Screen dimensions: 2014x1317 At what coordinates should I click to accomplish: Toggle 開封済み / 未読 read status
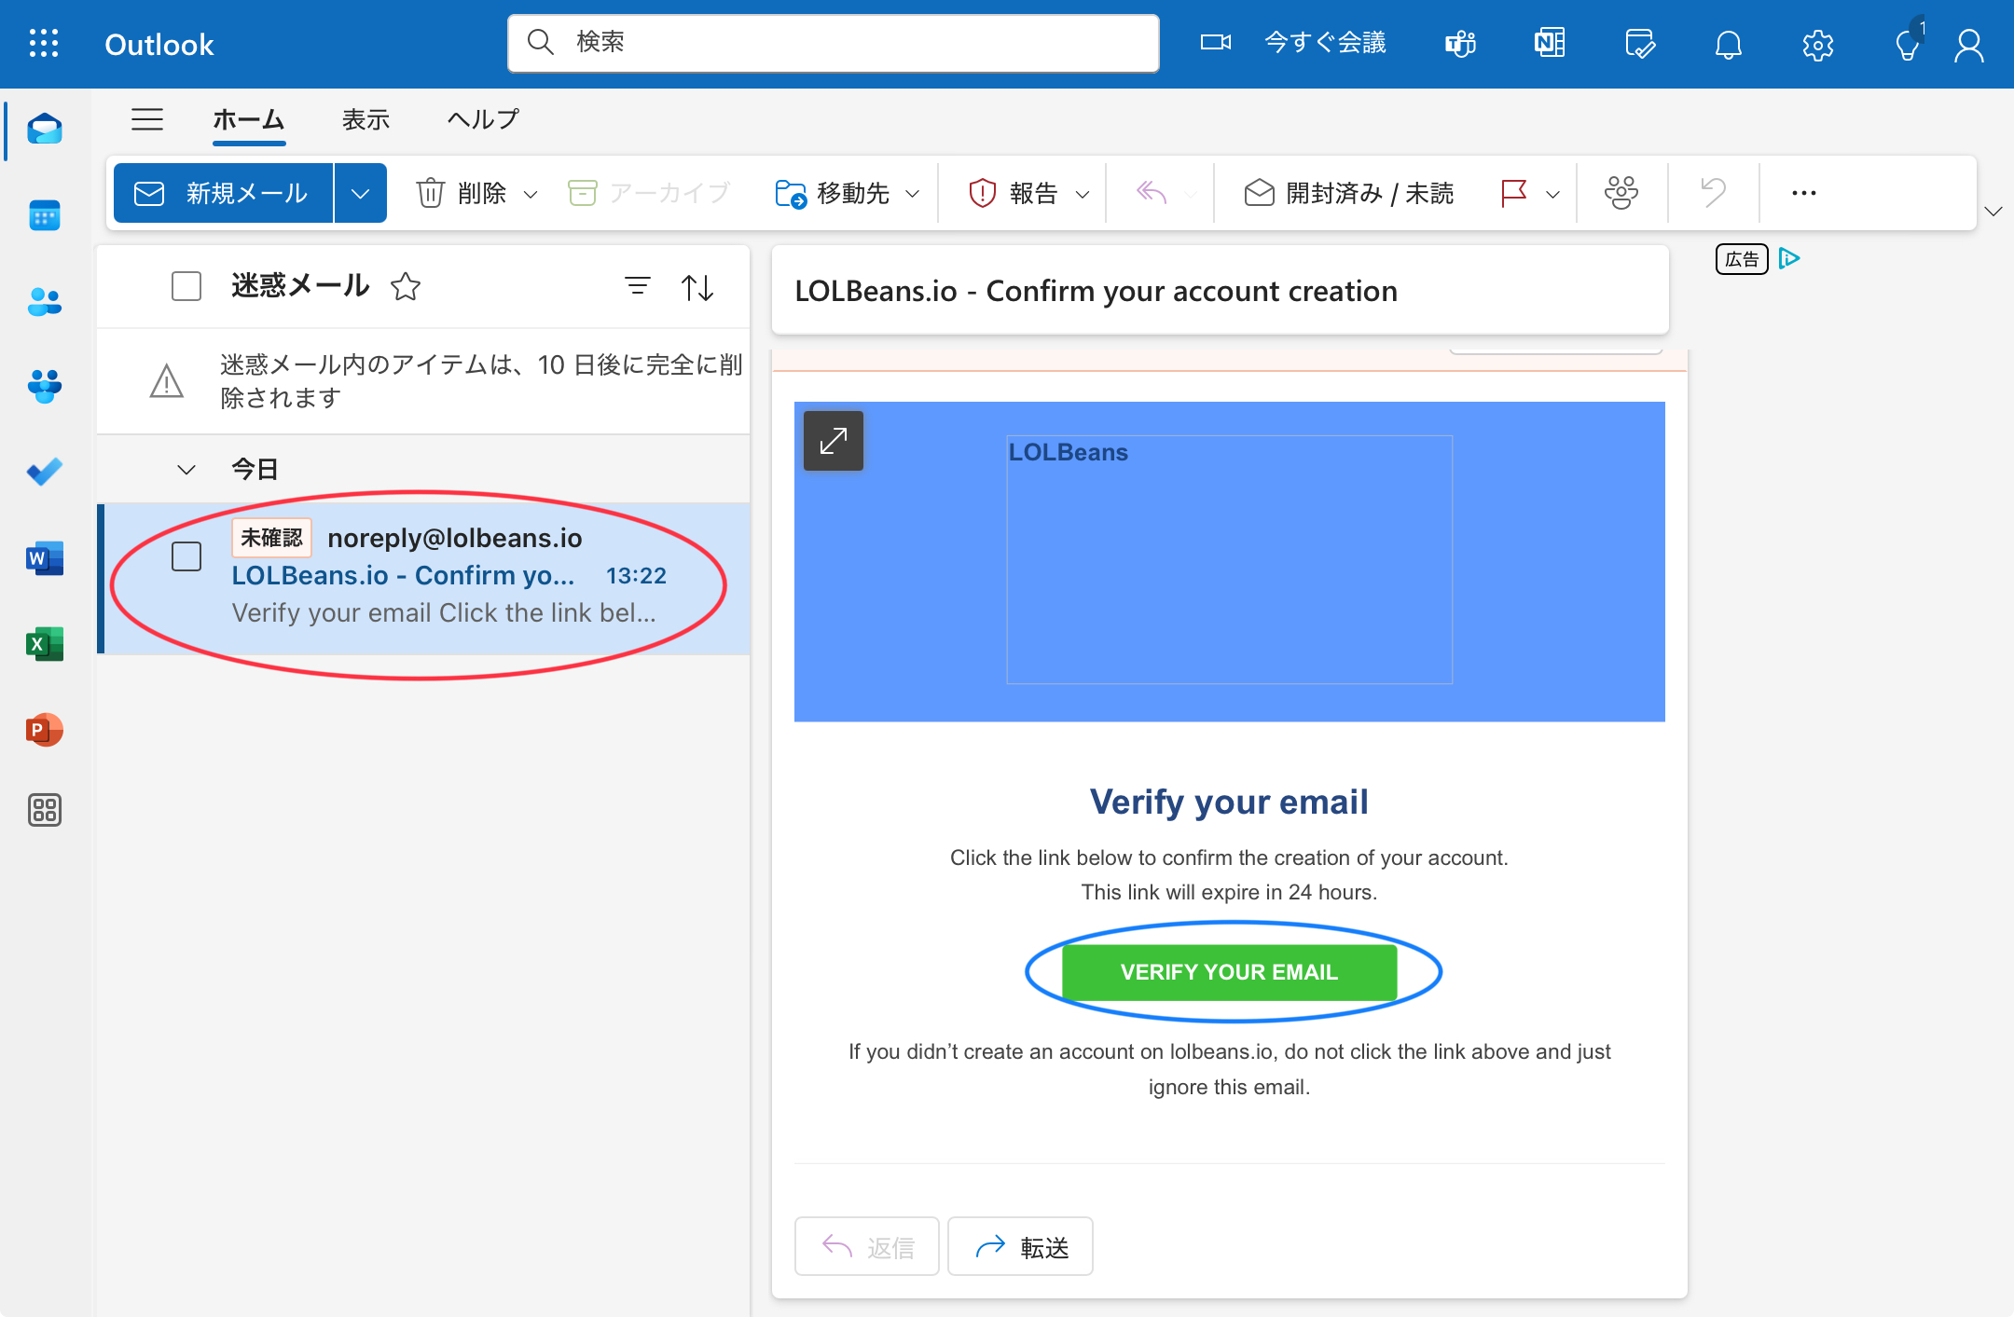1348,193
